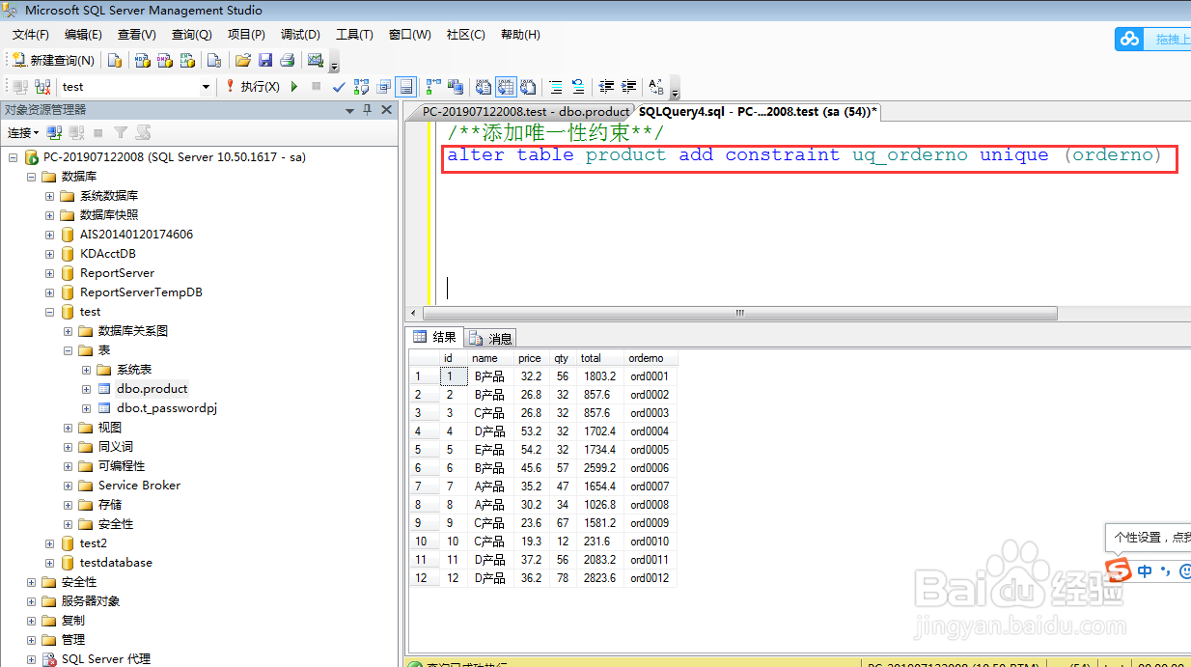This screenshot has height=667, width=1191.
Task: Collapse the PC-201907122008 server node
Action: [x=13, y=157]
